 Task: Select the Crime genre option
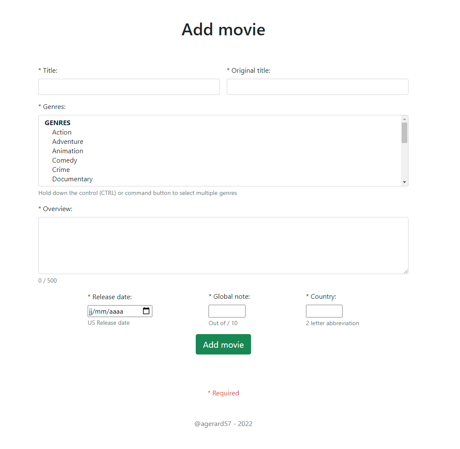61,170
